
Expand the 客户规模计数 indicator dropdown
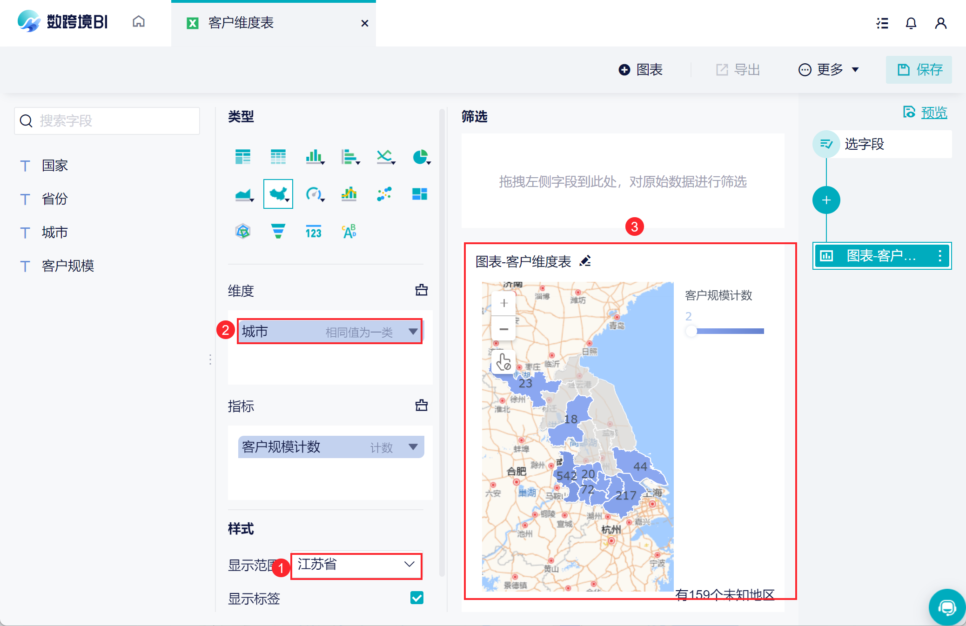point(413,447)
